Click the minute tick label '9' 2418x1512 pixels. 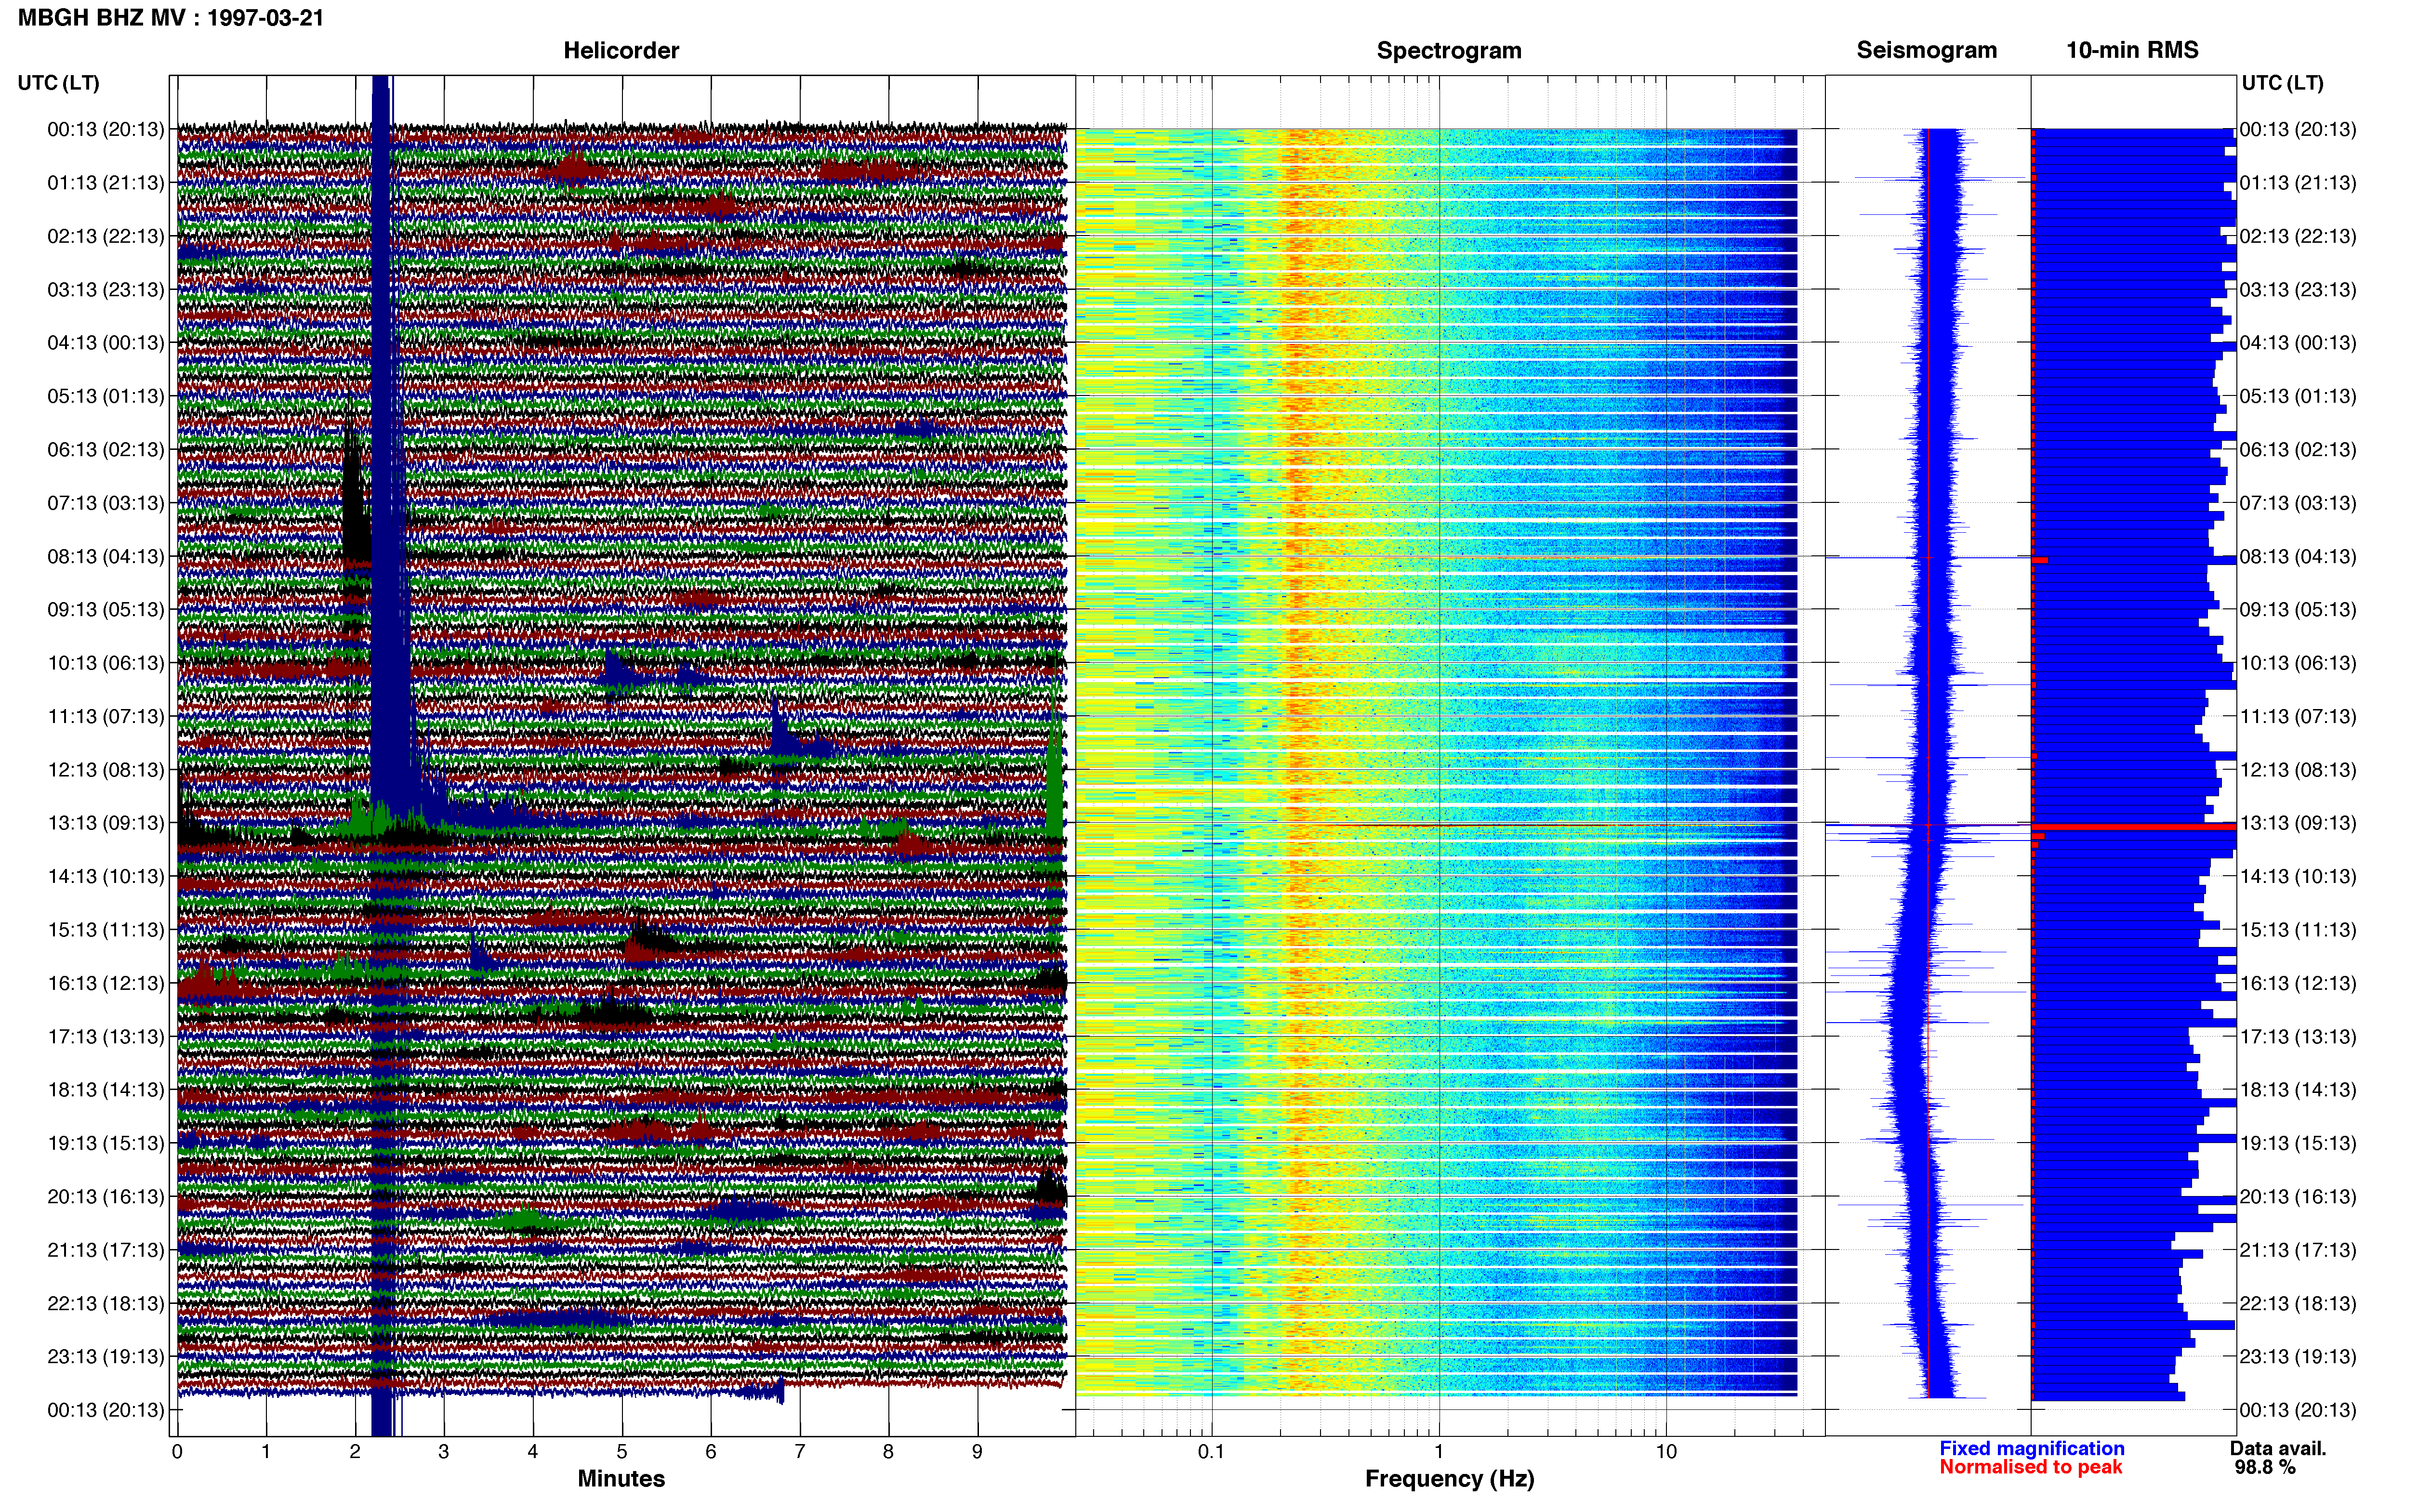pos(977,1452)
